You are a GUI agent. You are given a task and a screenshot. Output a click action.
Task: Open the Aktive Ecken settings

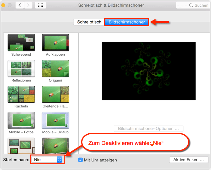click(x=189, y=160)
